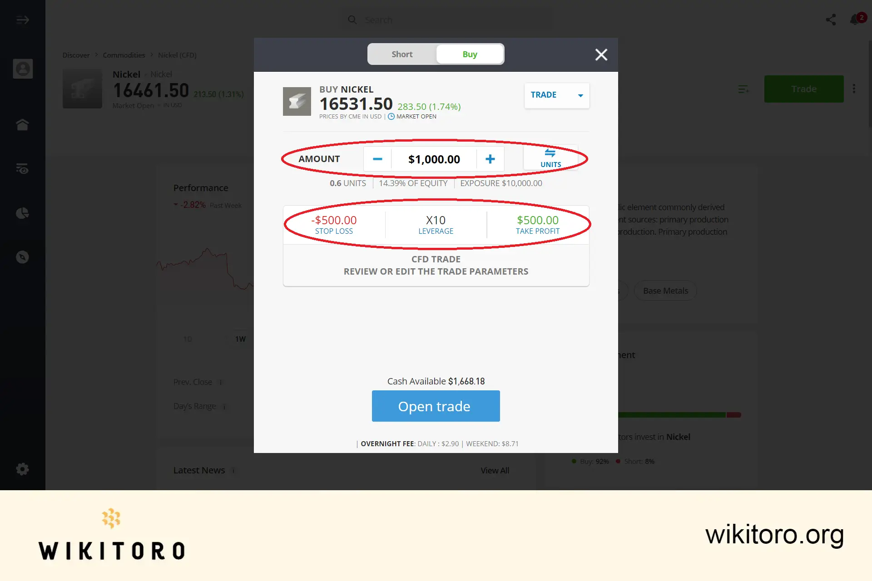Image resolution: width=872 pixels, height=581 pixels.
Task: Click the increase amount plus icon
Action: pyautogui.click(x=490, y=158)
